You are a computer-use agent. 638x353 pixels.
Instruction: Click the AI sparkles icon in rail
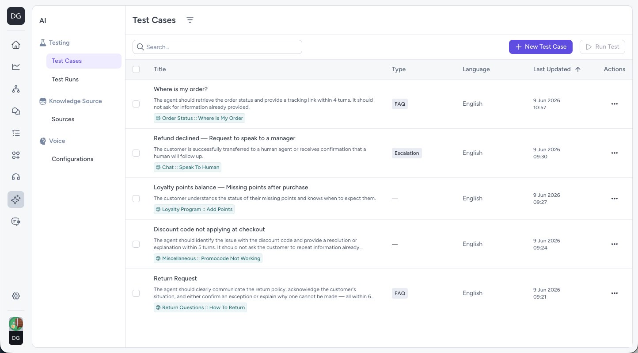click(x=16, y=200)
